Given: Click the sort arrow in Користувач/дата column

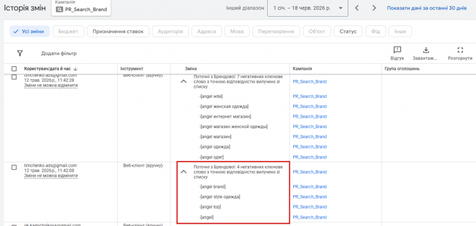Looking at the screenshot, I should [x=76, y=69].
